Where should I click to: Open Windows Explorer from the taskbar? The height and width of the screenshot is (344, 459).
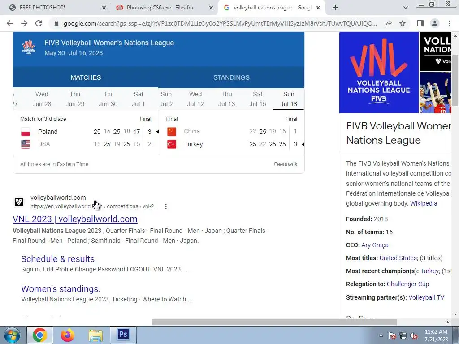coord(95,335)
